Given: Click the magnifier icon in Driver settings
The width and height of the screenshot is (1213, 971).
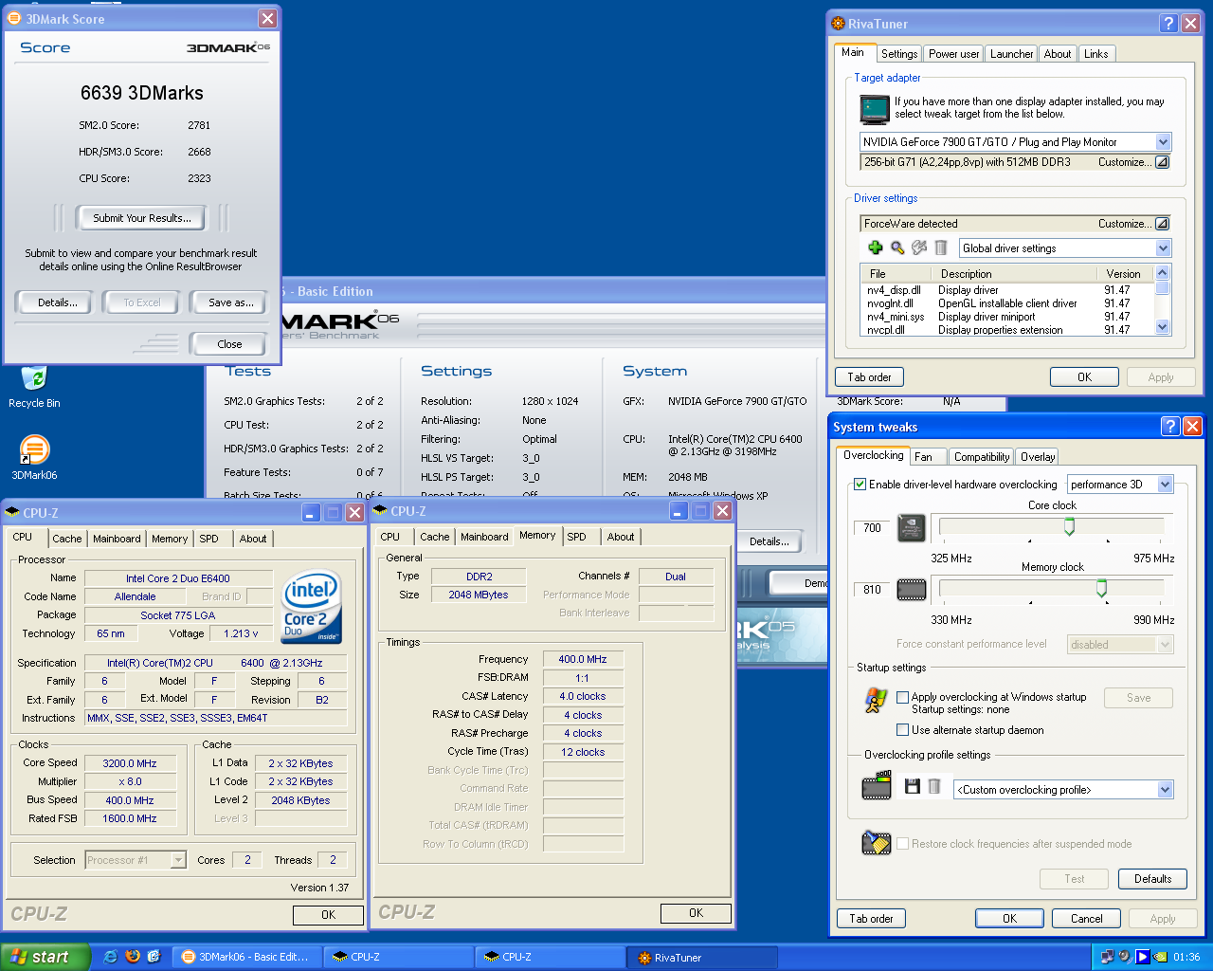Looking at the screenshot, I should [897, 247].
